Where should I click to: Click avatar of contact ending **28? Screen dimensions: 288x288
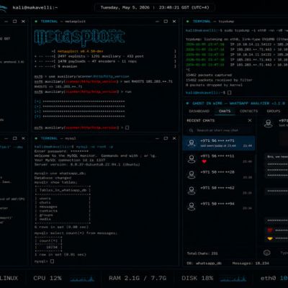click(192, 175)
